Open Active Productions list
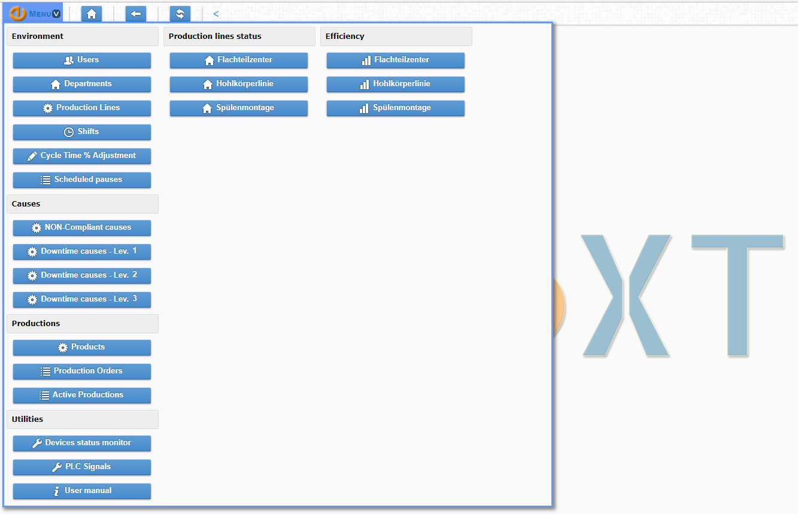 [81, 395]
